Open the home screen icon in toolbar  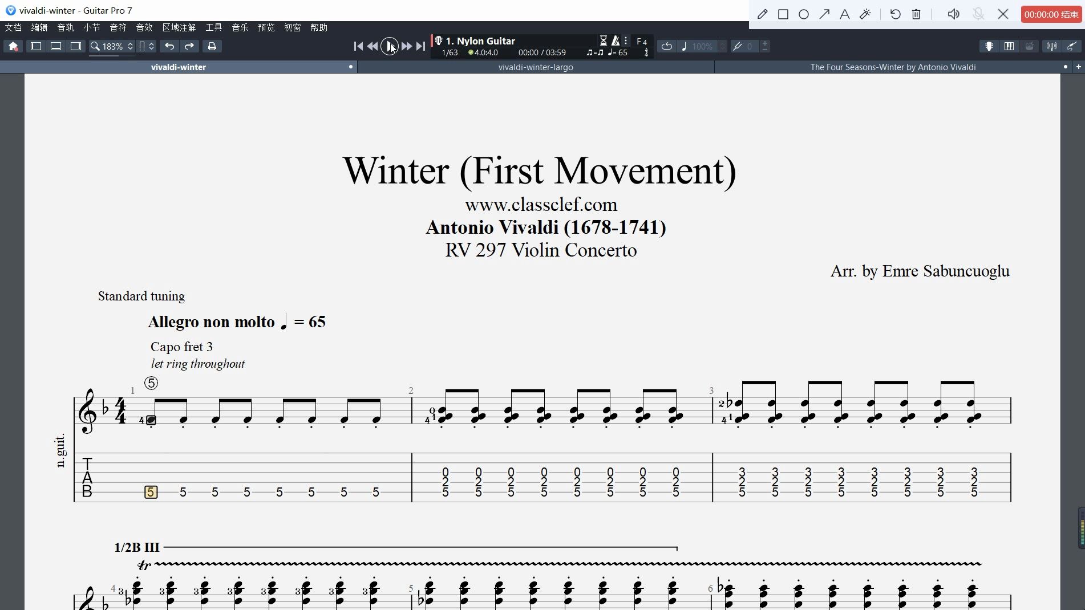click(13, 46)
